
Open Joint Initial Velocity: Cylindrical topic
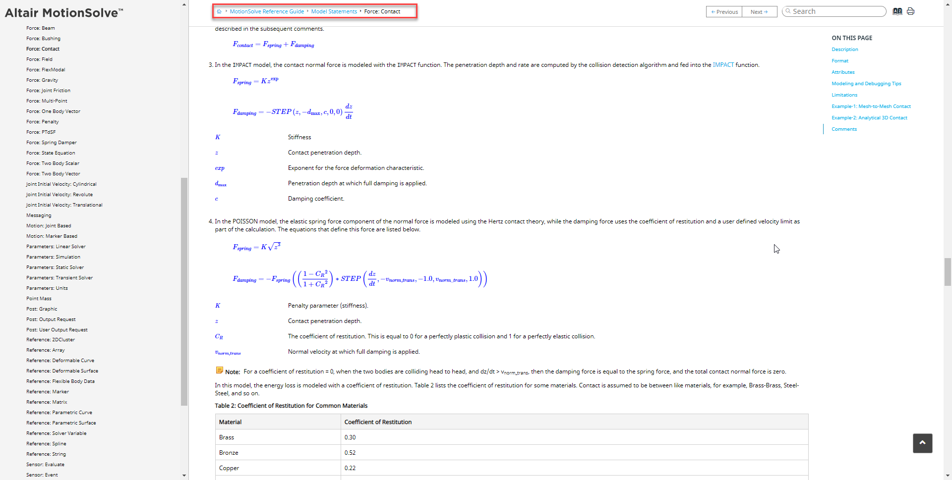(61, 184)
